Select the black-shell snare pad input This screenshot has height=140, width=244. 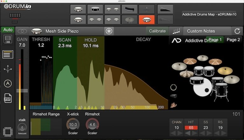coord(95,9)
